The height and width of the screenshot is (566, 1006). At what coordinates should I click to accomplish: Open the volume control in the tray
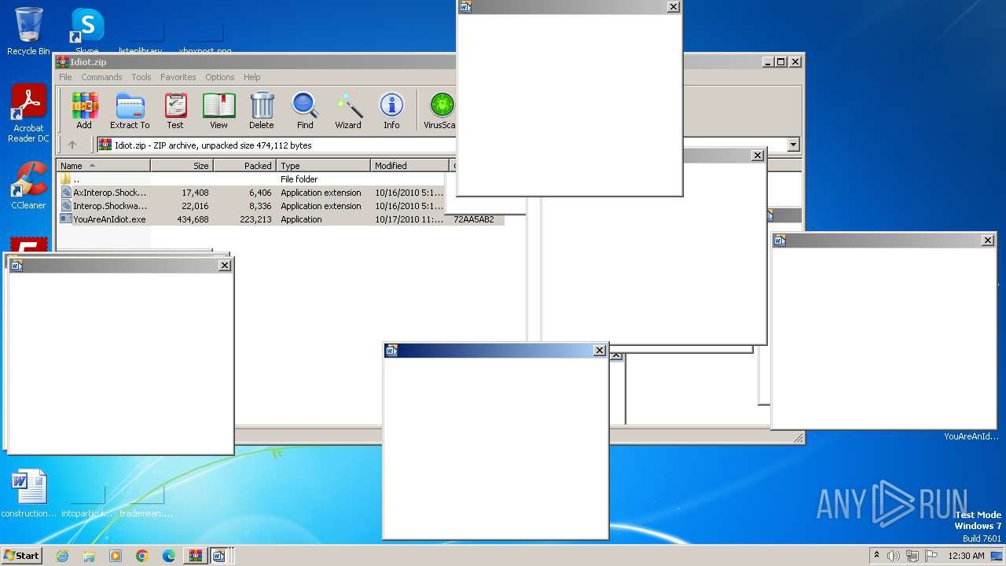click(894, 556)
